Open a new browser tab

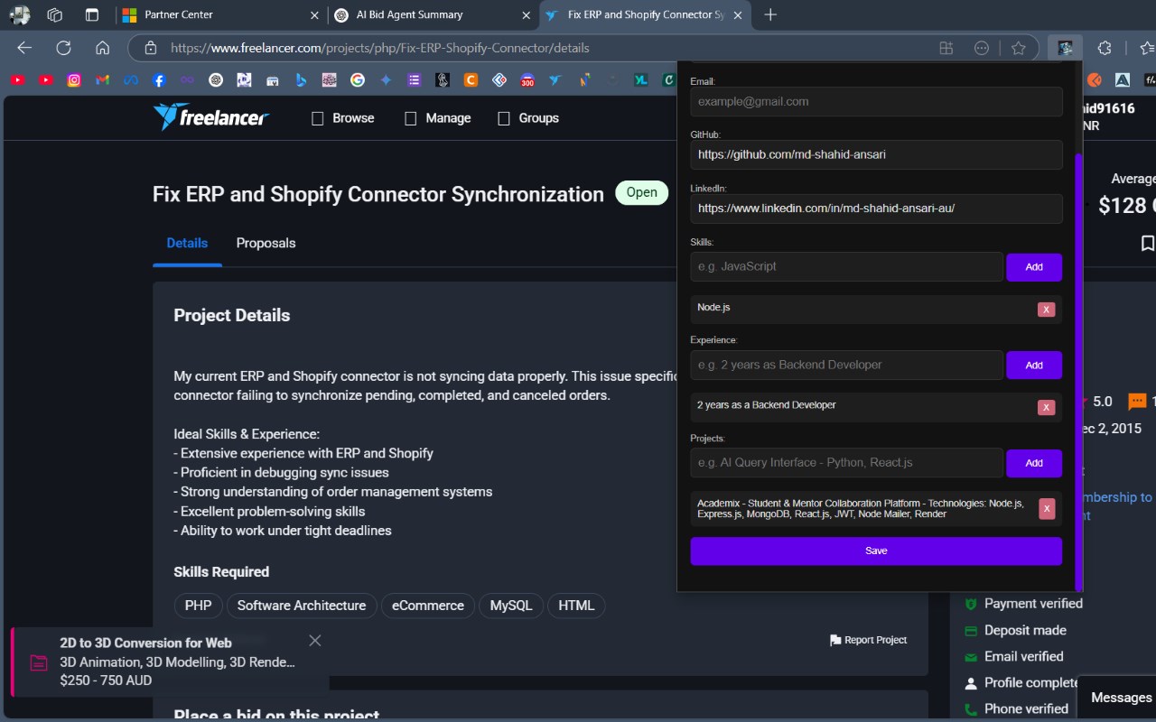coord(770,14)
